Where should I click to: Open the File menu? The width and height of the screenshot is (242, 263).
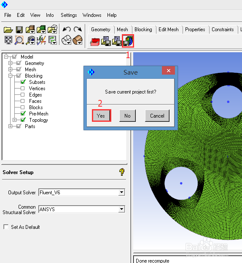(8, 15)
